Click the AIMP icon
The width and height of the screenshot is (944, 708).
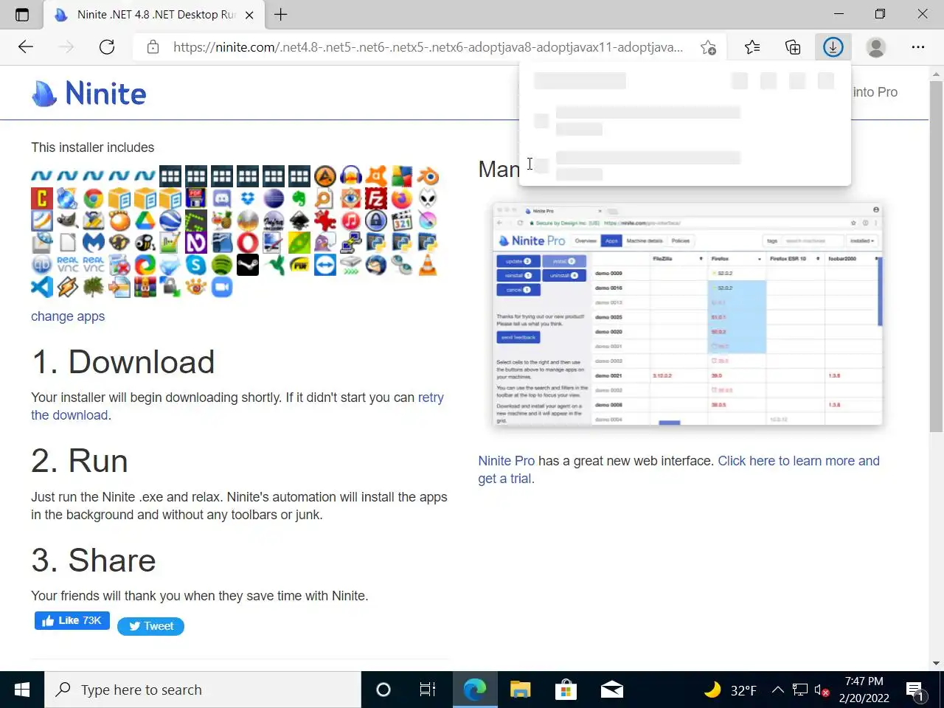point(325,176)
